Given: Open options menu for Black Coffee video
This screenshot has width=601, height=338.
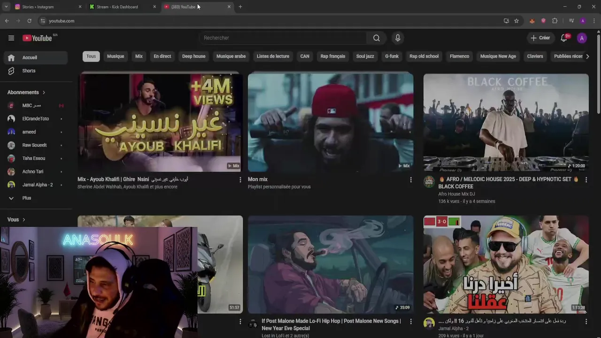Looking at the screenshot, I should pyautogui.click(x=586, y=180).
